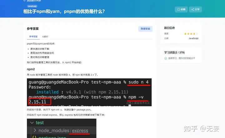
Task: Click the 参考答案 panel heading
Action: [x=33, y=29]
